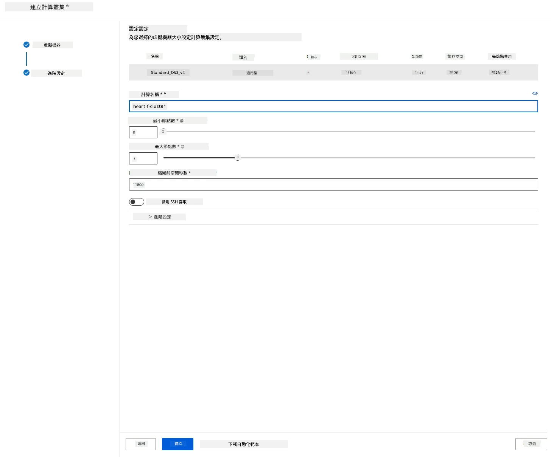Click the maximum nodes slider handle

point(238,158)
